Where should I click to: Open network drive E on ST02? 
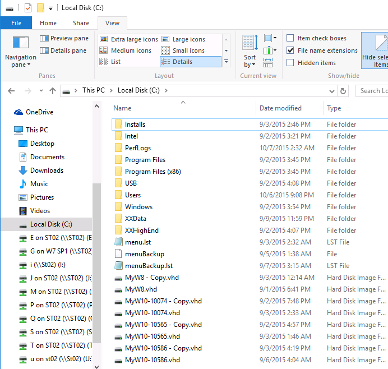point(56,238)
